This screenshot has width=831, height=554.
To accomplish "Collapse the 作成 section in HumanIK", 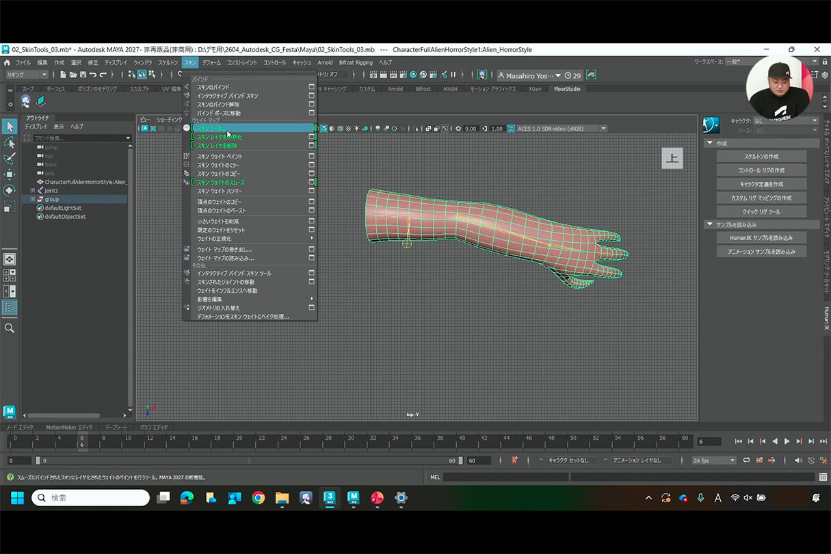I will point(709,144).
